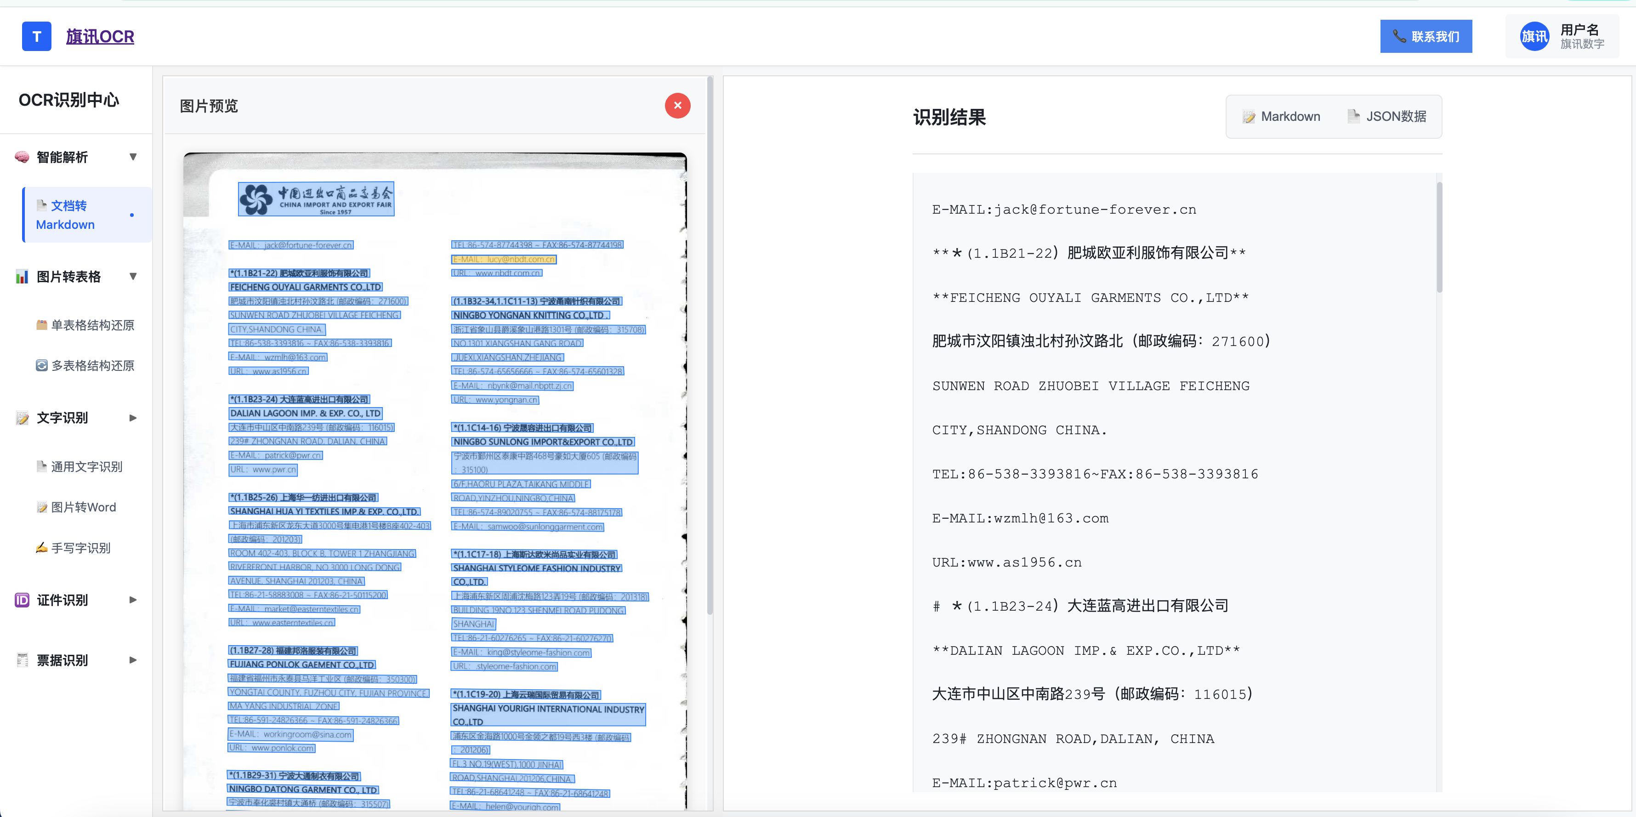
Task: Click the receipt icon beside 票据识别
Action: [22, 660]
